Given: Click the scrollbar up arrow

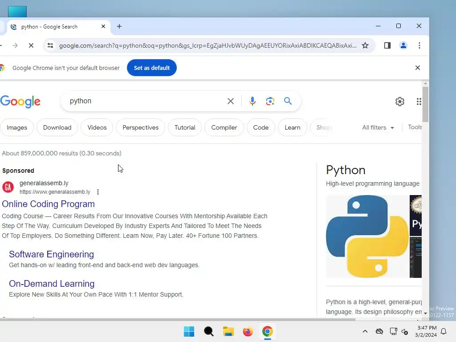Looking at the screenshot, I should point(425,83).
